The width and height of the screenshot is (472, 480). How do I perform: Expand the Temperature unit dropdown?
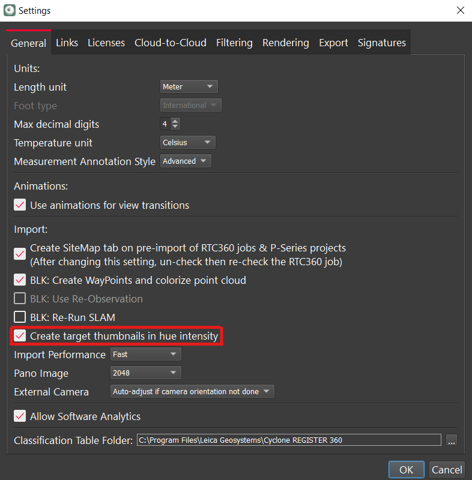(x=187, y=143)
